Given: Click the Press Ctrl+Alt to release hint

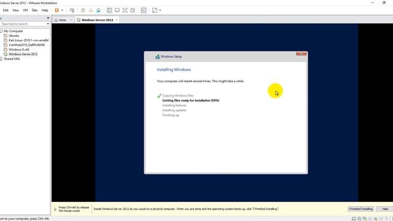Looking at the screenshot, I should point(74,209).
